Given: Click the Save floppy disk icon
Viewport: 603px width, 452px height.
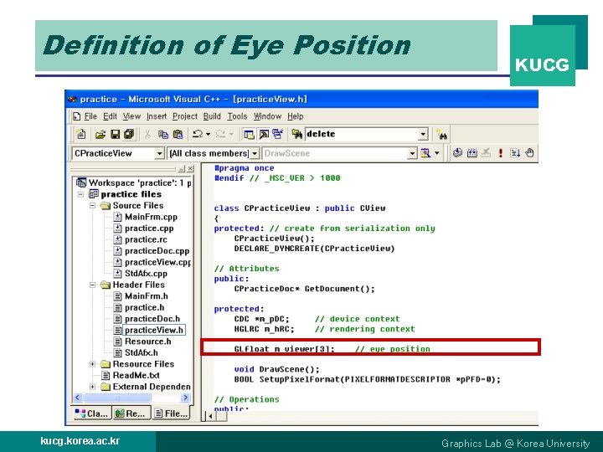Looking at the screenshot, I should click(x=115, y=134).
